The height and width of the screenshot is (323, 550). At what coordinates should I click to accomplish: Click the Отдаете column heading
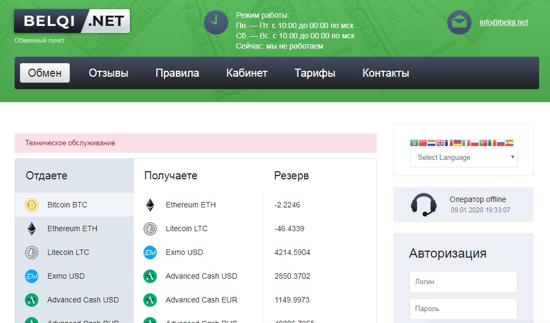tap(47, 176)
